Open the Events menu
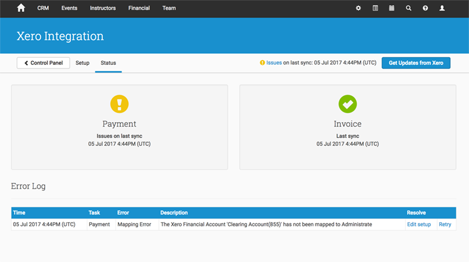The width and height of the screenshot is (469, 262). (x=70, y=8)
